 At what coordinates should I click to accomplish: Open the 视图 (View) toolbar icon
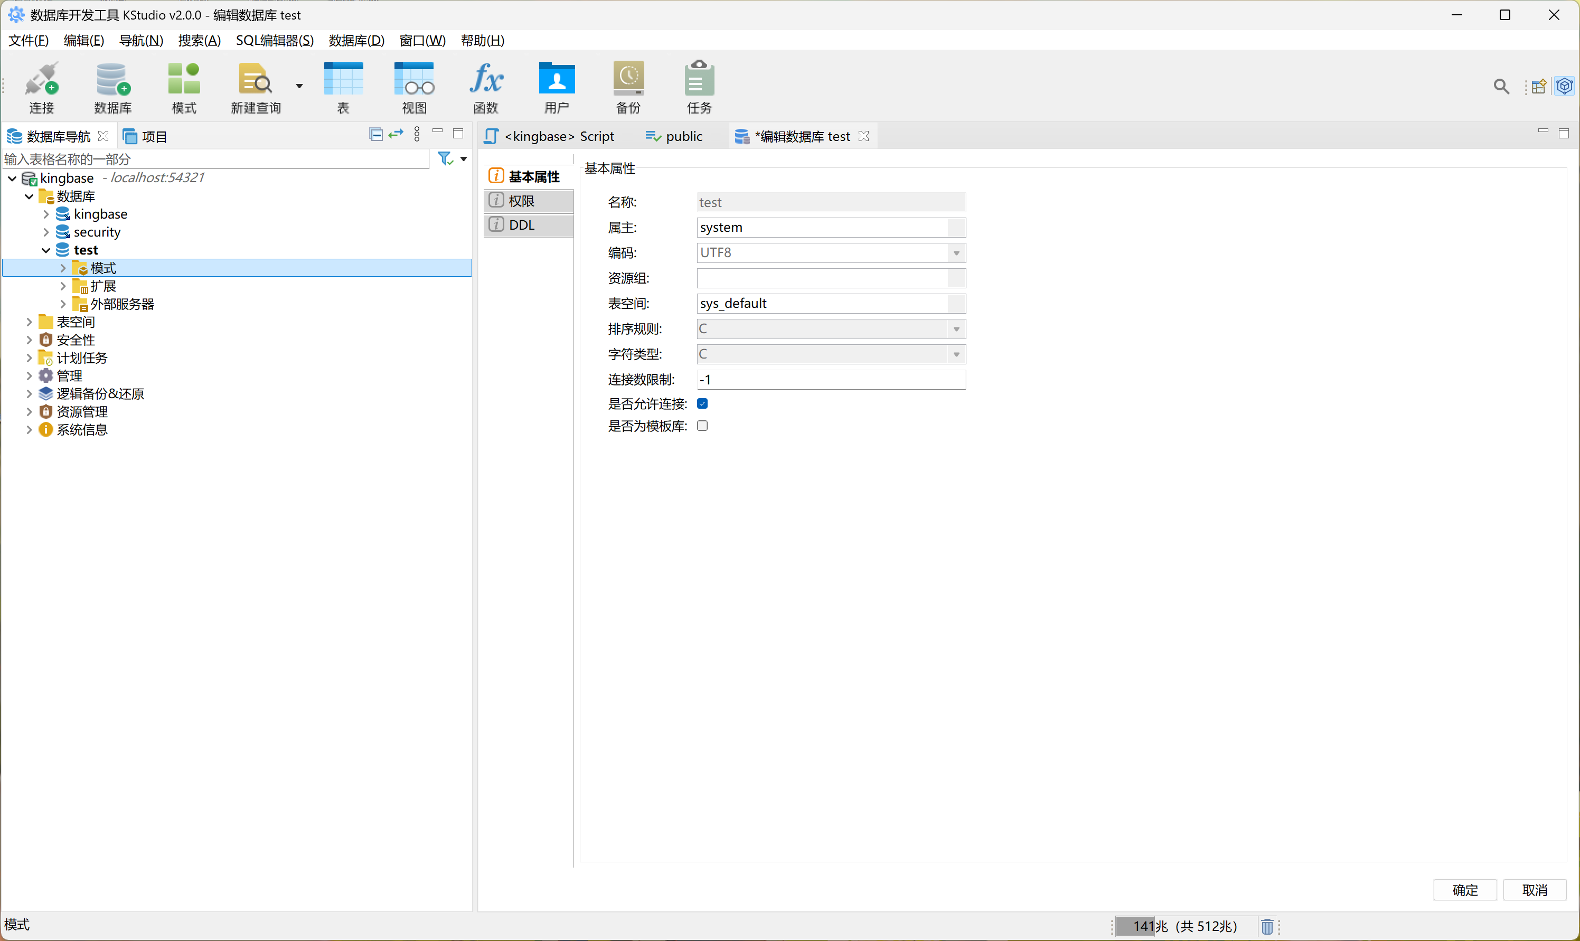(414, 88)
